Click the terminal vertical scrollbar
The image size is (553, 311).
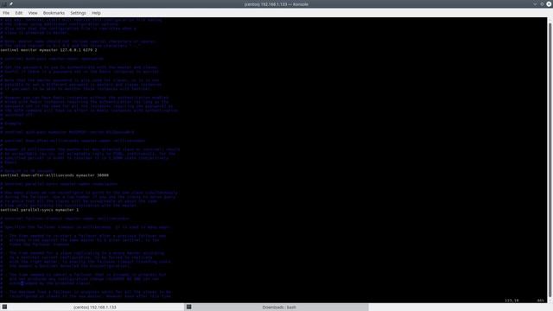550,159
